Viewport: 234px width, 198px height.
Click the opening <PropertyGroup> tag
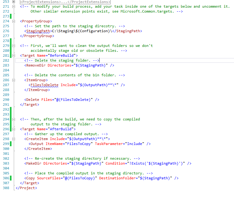(x=36, y=21)
